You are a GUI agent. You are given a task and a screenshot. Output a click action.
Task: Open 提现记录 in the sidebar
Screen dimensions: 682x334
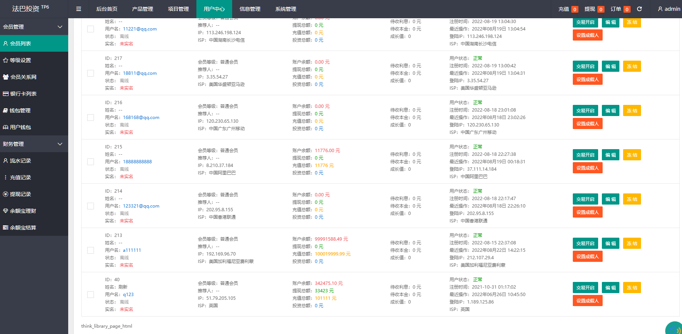click(20, 194)
